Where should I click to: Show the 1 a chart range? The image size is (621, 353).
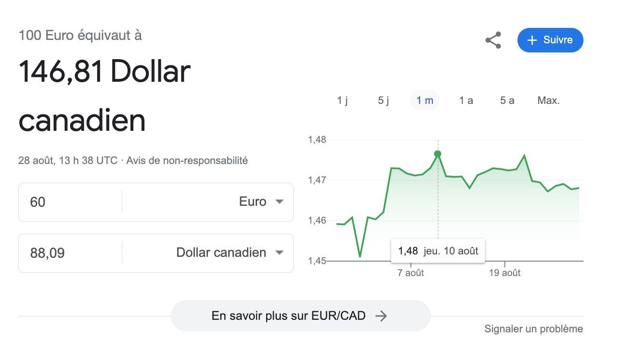(466, 101)
